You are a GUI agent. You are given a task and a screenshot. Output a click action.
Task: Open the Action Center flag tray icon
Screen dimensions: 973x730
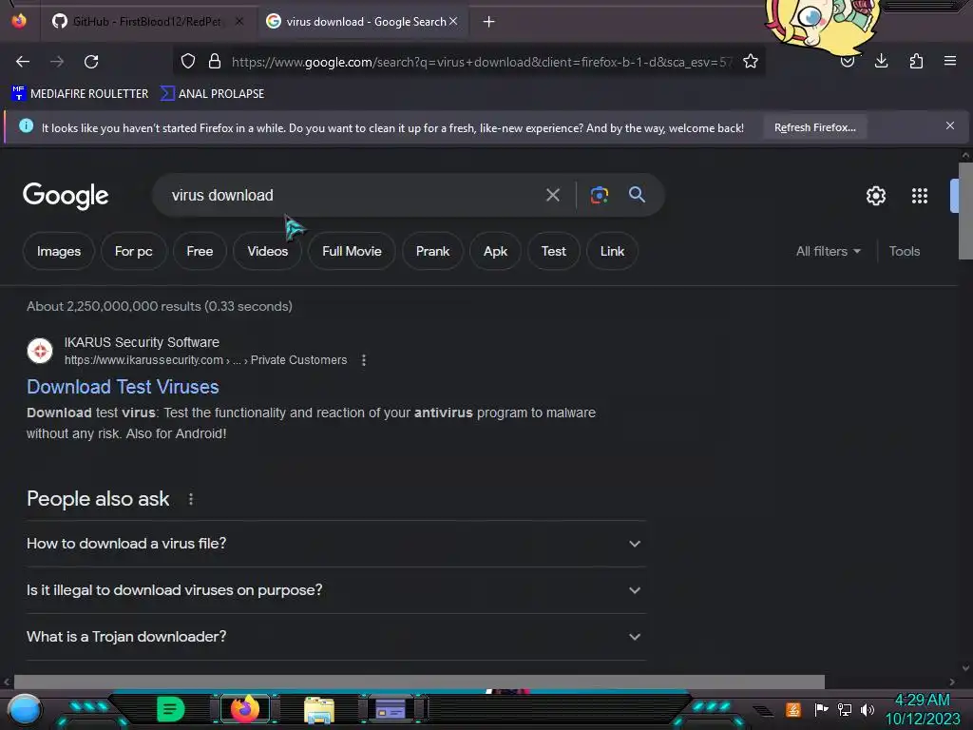(x=821, y=709)
